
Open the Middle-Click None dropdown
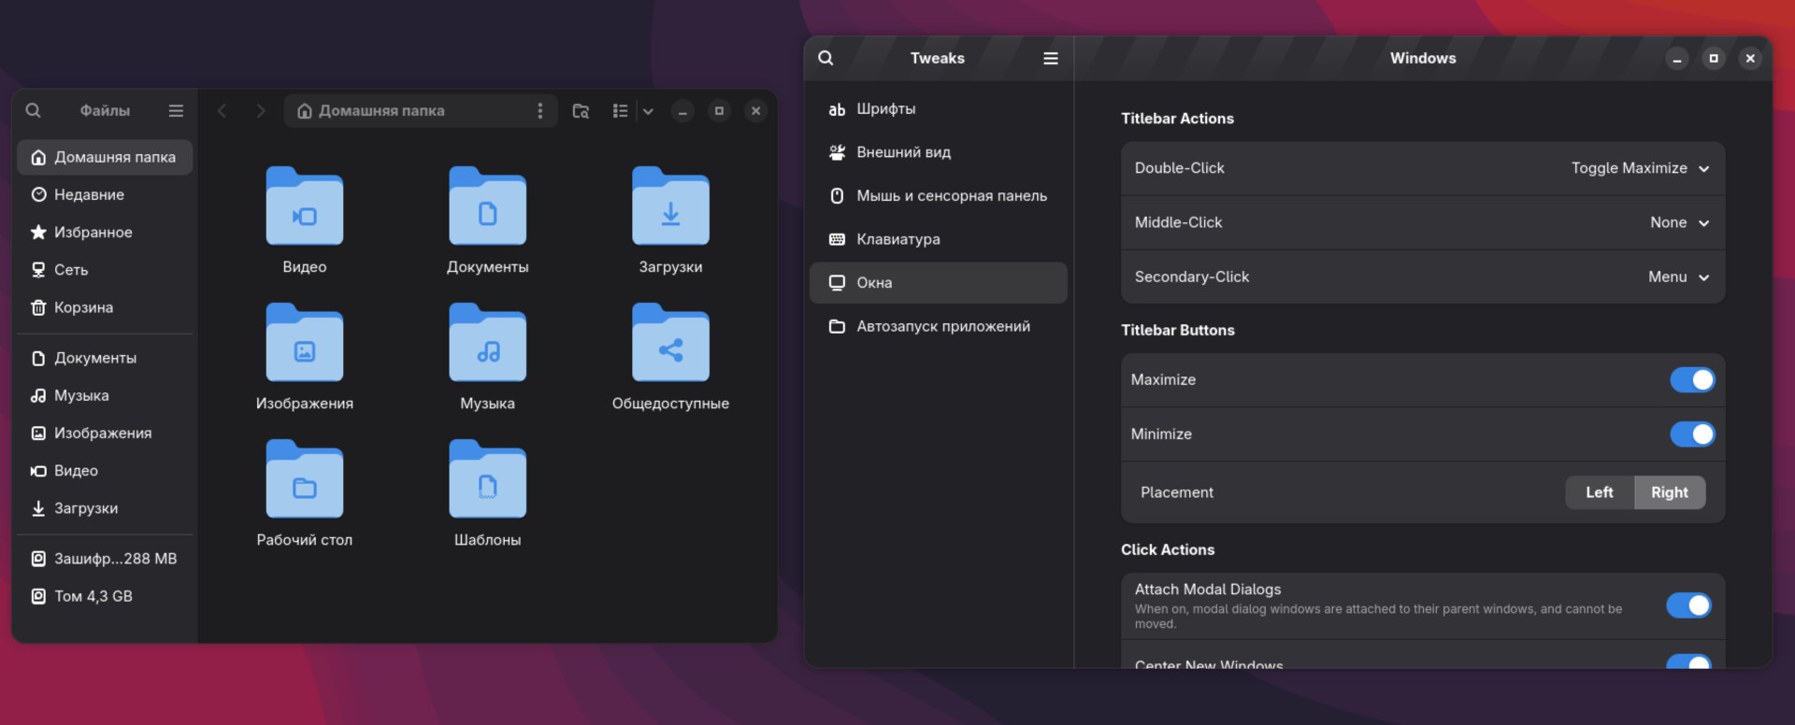[1679, 222]
